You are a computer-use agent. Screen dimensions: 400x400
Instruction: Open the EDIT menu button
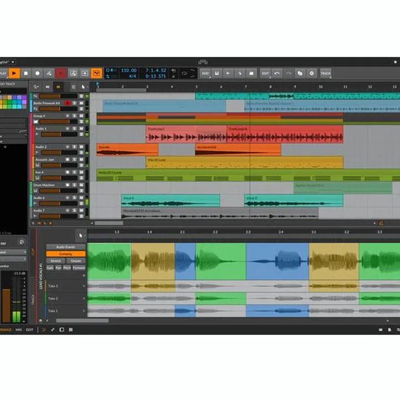[266, 73]
